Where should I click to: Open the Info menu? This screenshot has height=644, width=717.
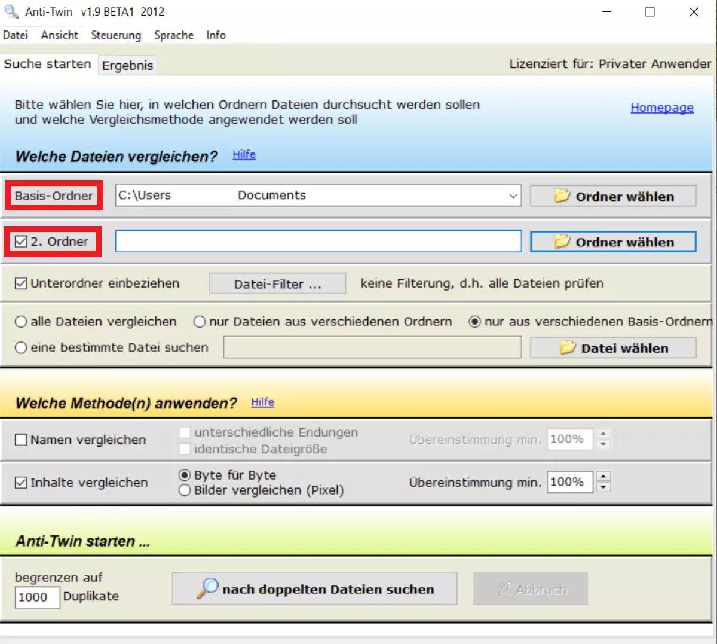[x=216, y=35]
